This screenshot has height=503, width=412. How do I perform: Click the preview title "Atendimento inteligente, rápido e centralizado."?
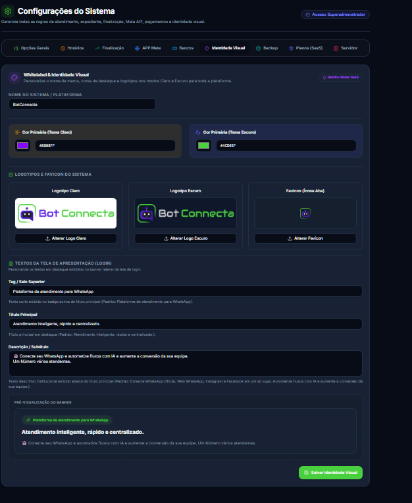83,432
